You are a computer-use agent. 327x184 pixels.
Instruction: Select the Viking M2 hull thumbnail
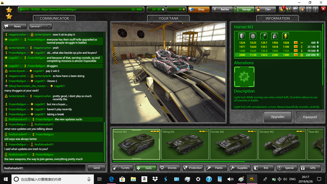(185, 144)
